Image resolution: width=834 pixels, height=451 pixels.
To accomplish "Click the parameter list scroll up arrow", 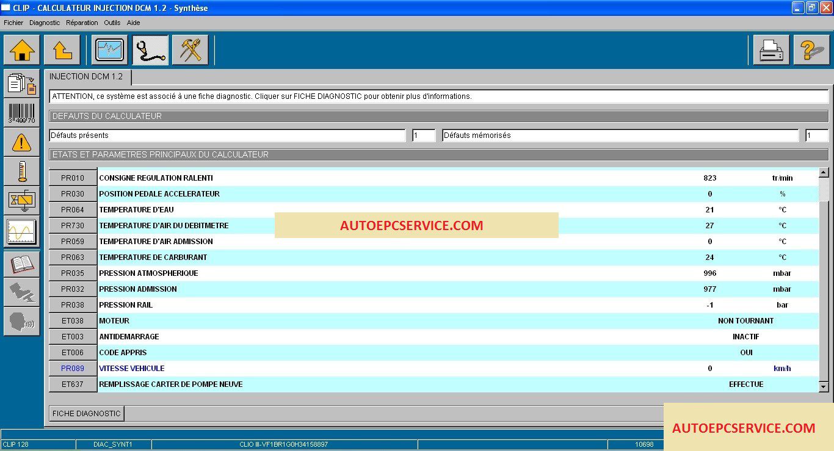I will click(x=823, y=173).
